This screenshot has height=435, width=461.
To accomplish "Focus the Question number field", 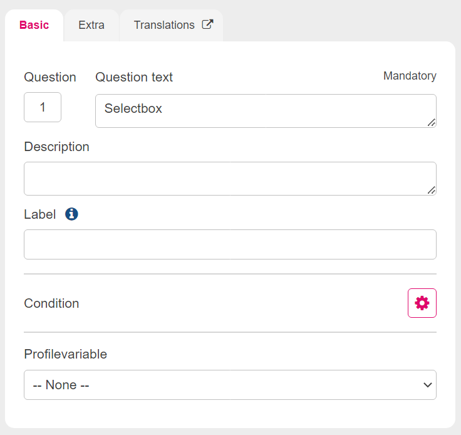I will click(x=43, y=107).
